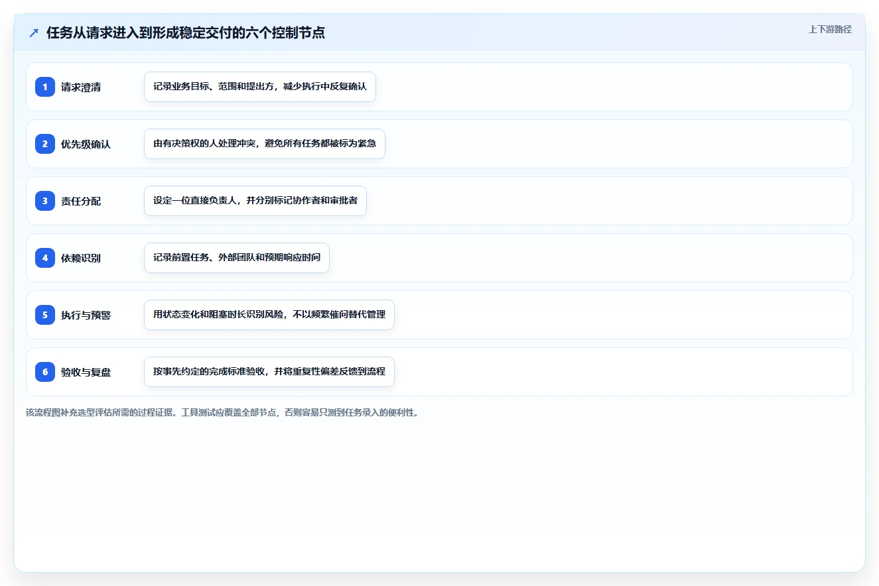
Task: Click the box 设定一位直接负责人，并分别标记协作者和审批者
Action: (255, 201)
